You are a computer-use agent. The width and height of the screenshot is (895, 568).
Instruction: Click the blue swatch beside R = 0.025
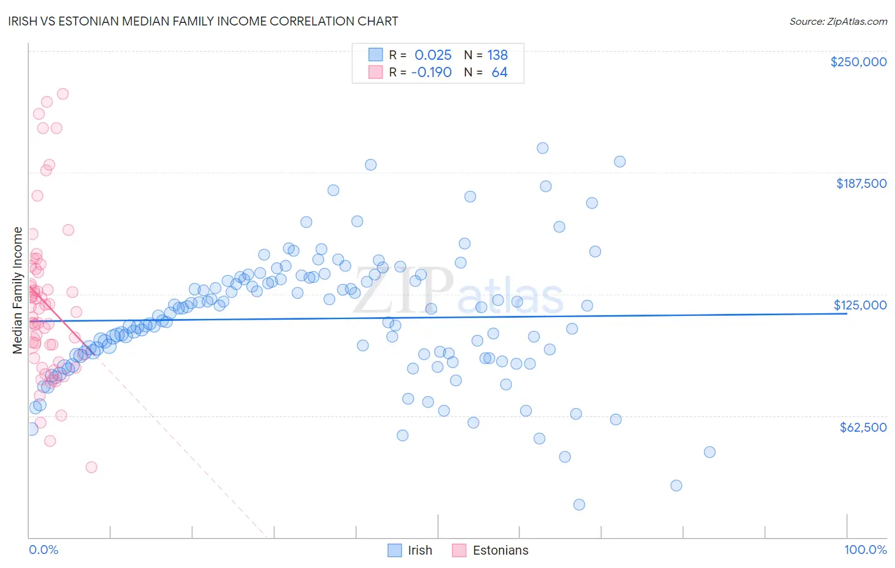tap(376, 55)
